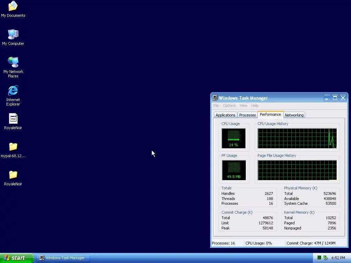This screenshot has width=351, height=263.
Task: Click Commit Charge Limit 1279612
Action: pos(266,223)
